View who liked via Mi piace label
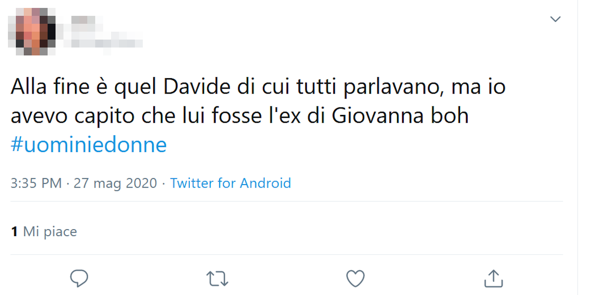The image size is (595, 295). [x=50, y=231]
